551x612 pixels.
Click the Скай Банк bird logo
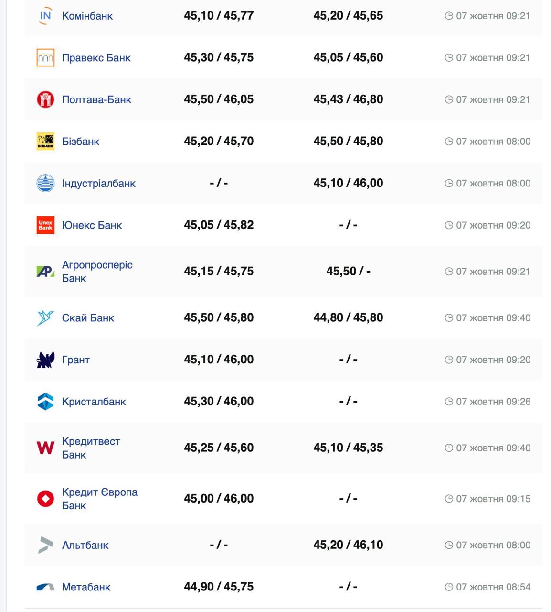pyautogui.click(x=45, y=318)
